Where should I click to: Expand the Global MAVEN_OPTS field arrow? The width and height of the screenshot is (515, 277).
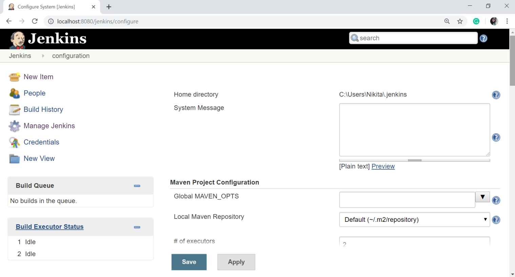coord(482,197)
